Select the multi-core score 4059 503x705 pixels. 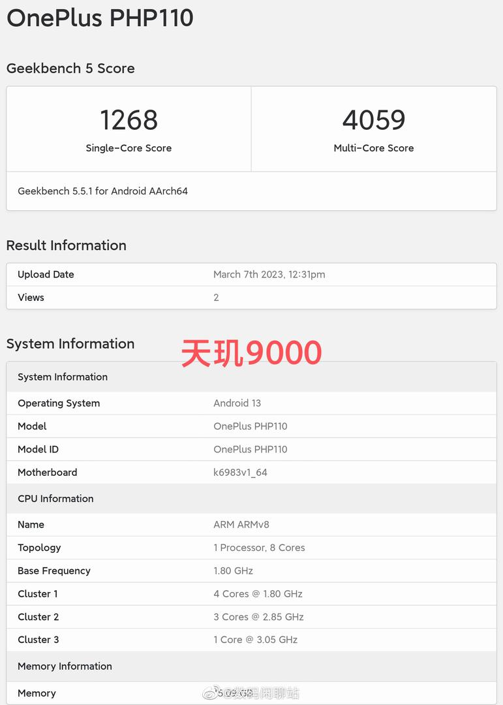coord(373,120)
